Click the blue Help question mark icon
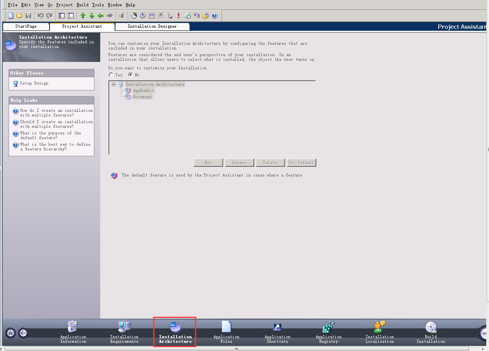 [x=214, y=16]
